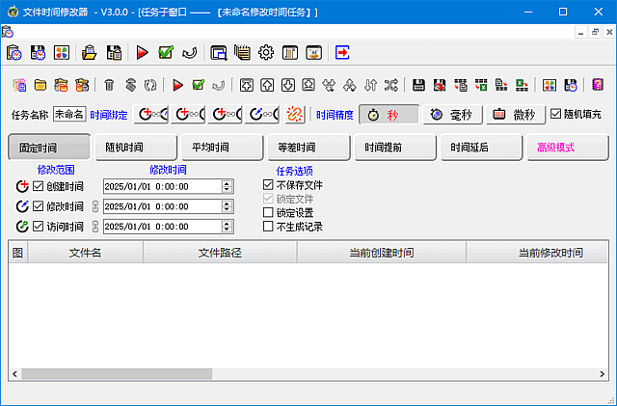Open the settings gear icon

pyautogui.click(x=265, y=53)
